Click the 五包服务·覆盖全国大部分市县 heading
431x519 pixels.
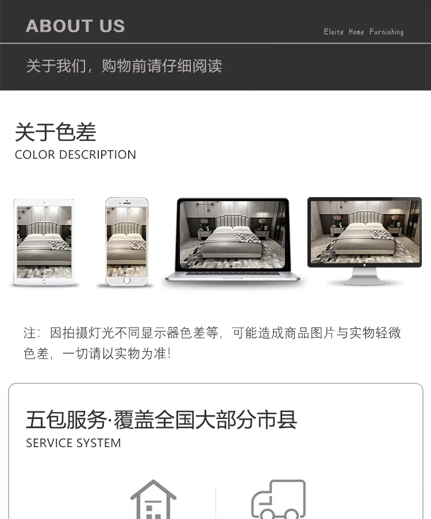(161, 420)
